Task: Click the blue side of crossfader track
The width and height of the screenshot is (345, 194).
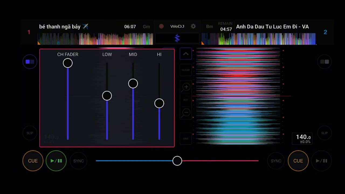Action: 134,161
